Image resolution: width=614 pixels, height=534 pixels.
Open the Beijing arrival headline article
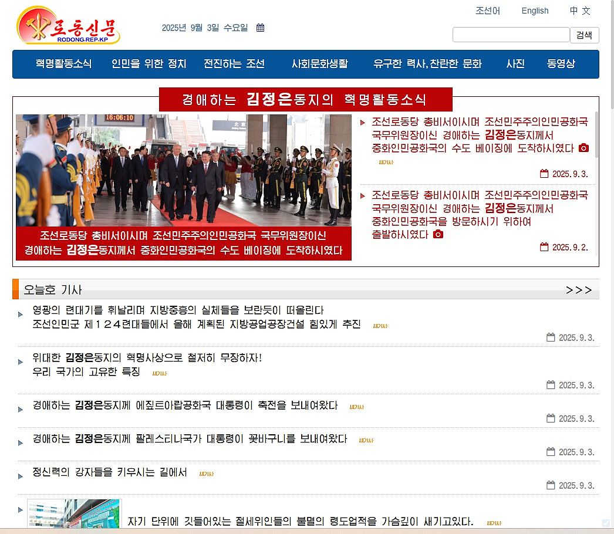(x=480, y=135)
